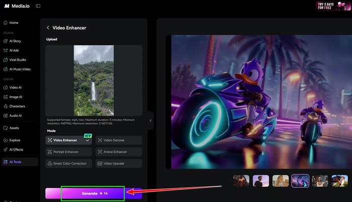Click the Mode section label
Image resolution: width=352 pixels, height=202 pixels.
point(51,131)
